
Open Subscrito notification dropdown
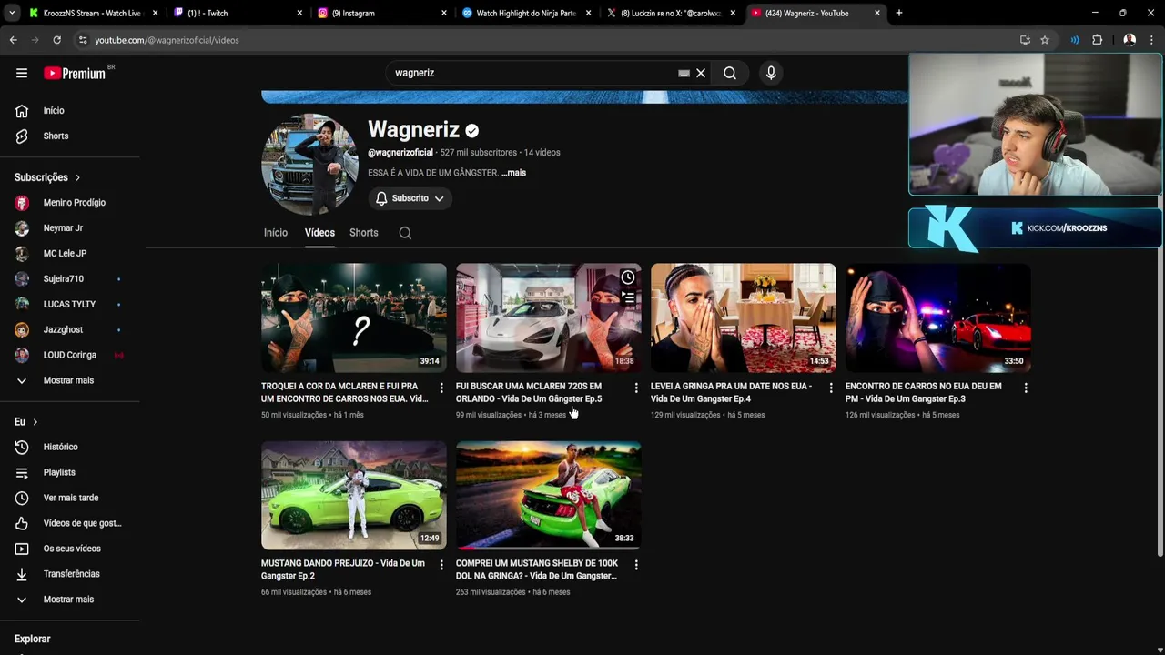click(410, 198)
